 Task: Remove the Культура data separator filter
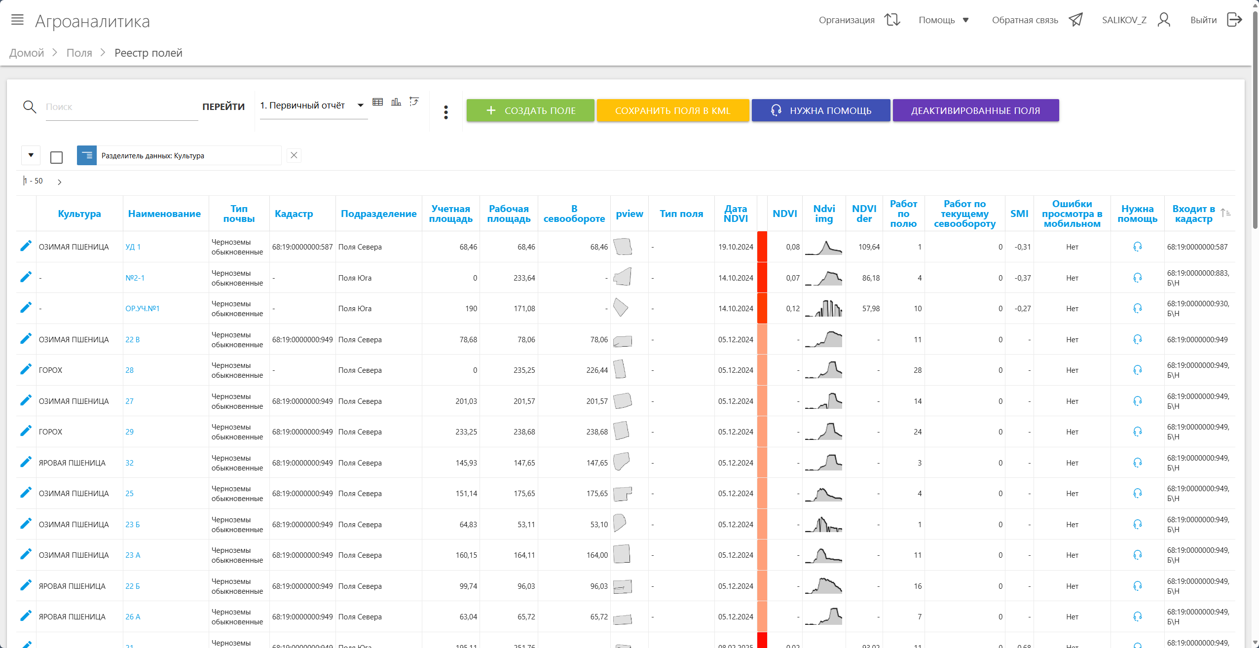coord(294,155)
